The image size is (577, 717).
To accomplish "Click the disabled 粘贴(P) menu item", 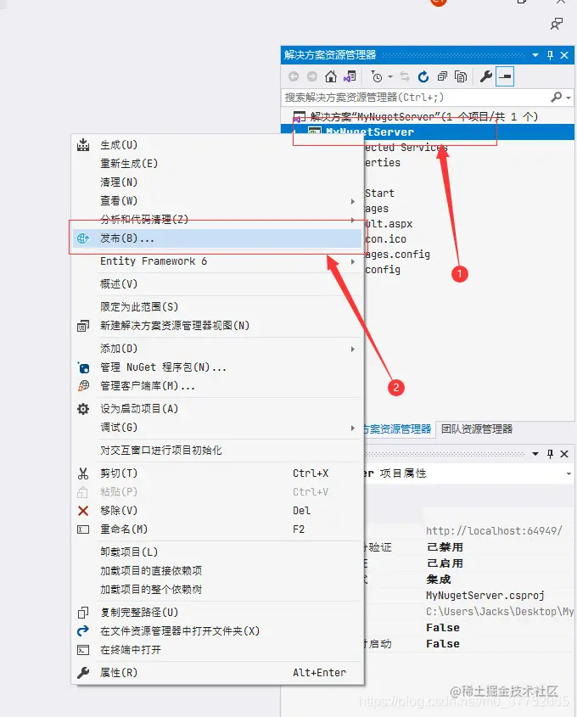I will click(x=217, y=492).
